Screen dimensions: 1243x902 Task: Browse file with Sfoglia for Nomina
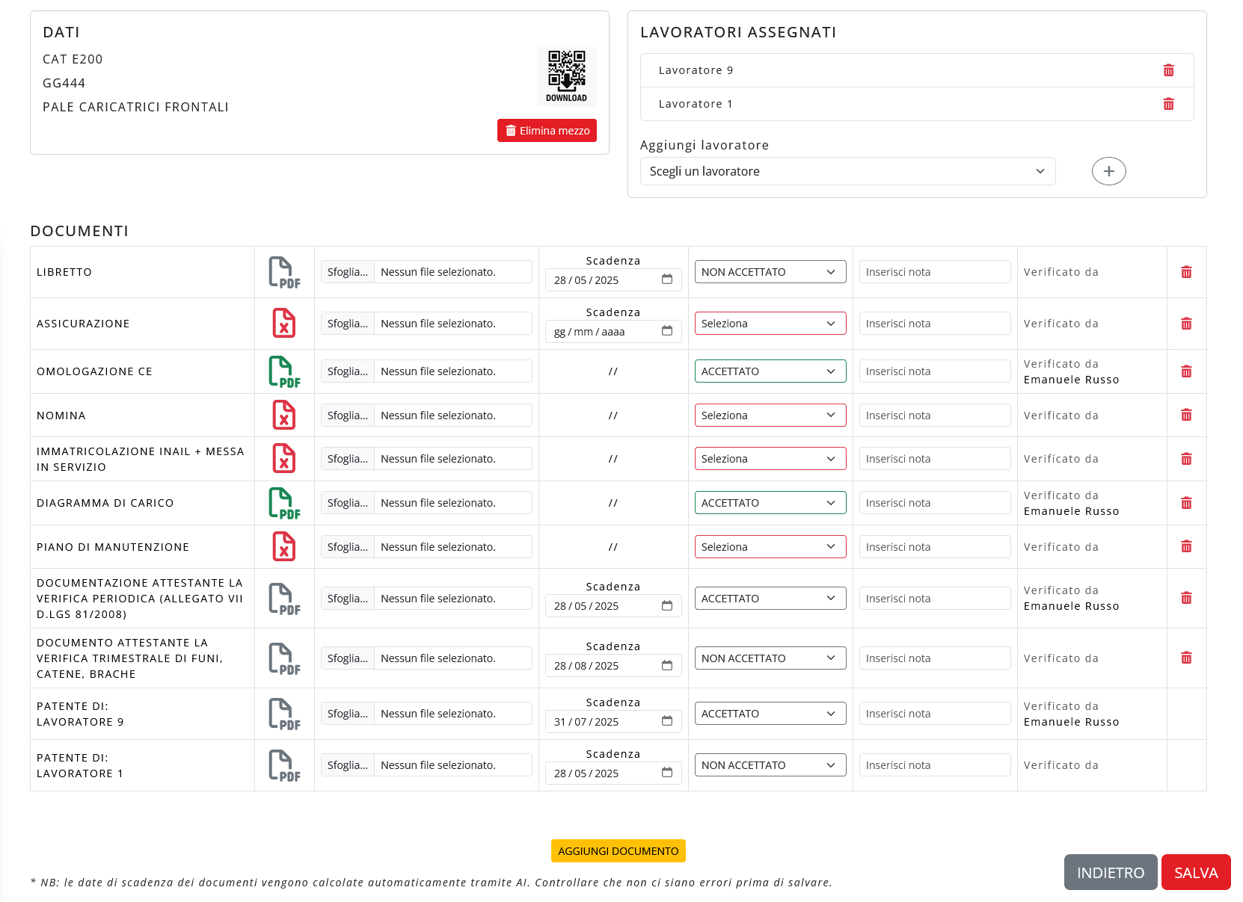(x=348, y=416)
